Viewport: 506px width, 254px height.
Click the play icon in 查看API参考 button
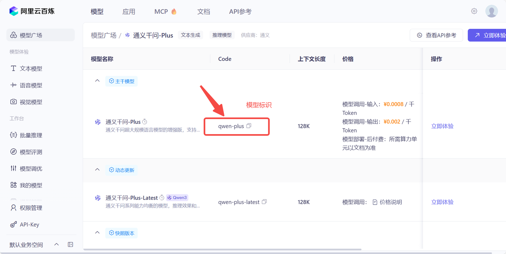(419, 35)
